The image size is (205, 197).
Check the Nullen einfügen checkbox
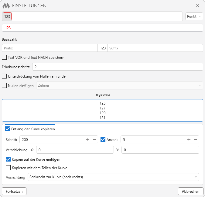(4, 85)
